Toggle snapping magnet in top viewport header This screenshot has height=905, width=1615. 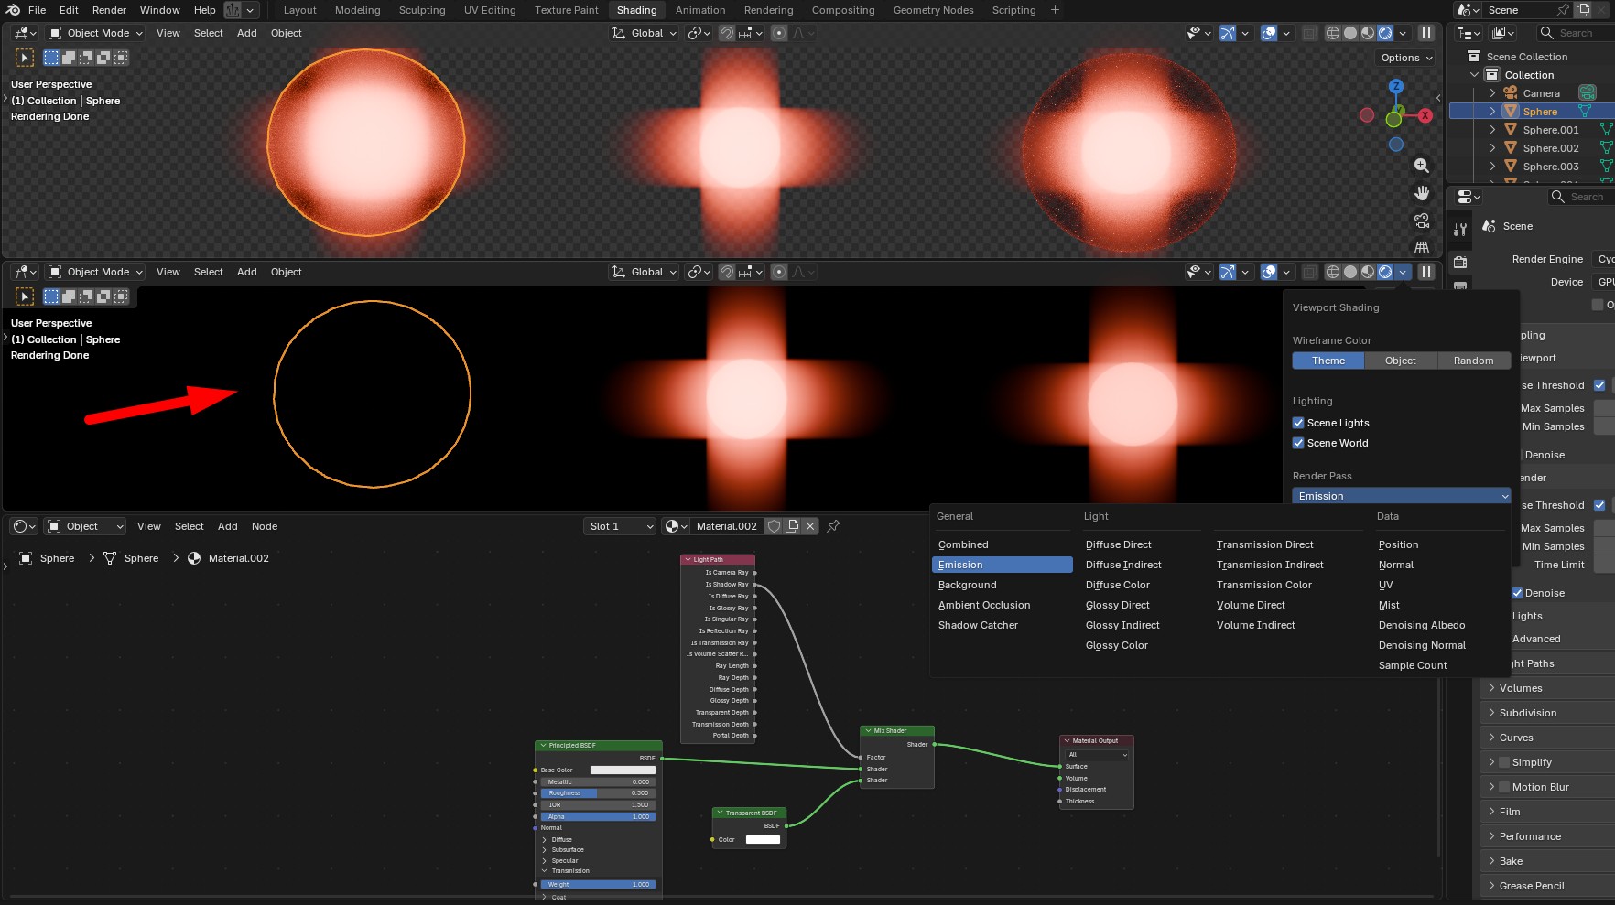[x=726, y=33]
